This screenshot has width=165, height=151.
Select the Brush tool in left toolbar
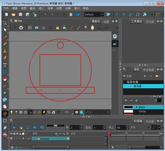[x=5, y=37]
